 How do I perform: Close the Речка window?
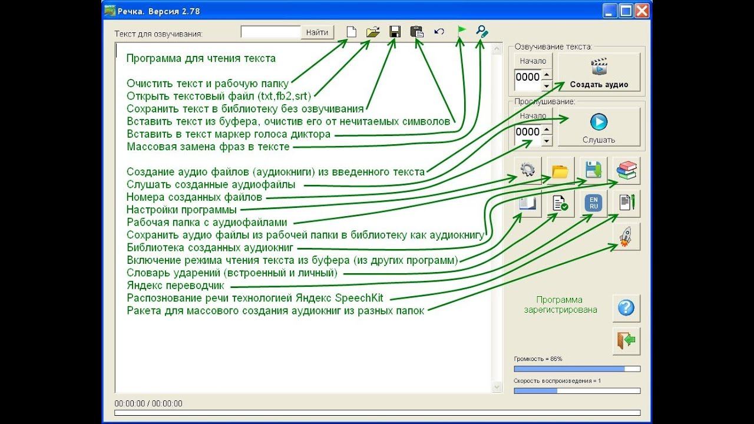(x=641, y=11)
